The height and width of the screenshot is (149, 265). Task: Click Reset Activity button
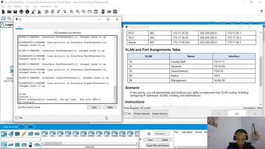160,114
